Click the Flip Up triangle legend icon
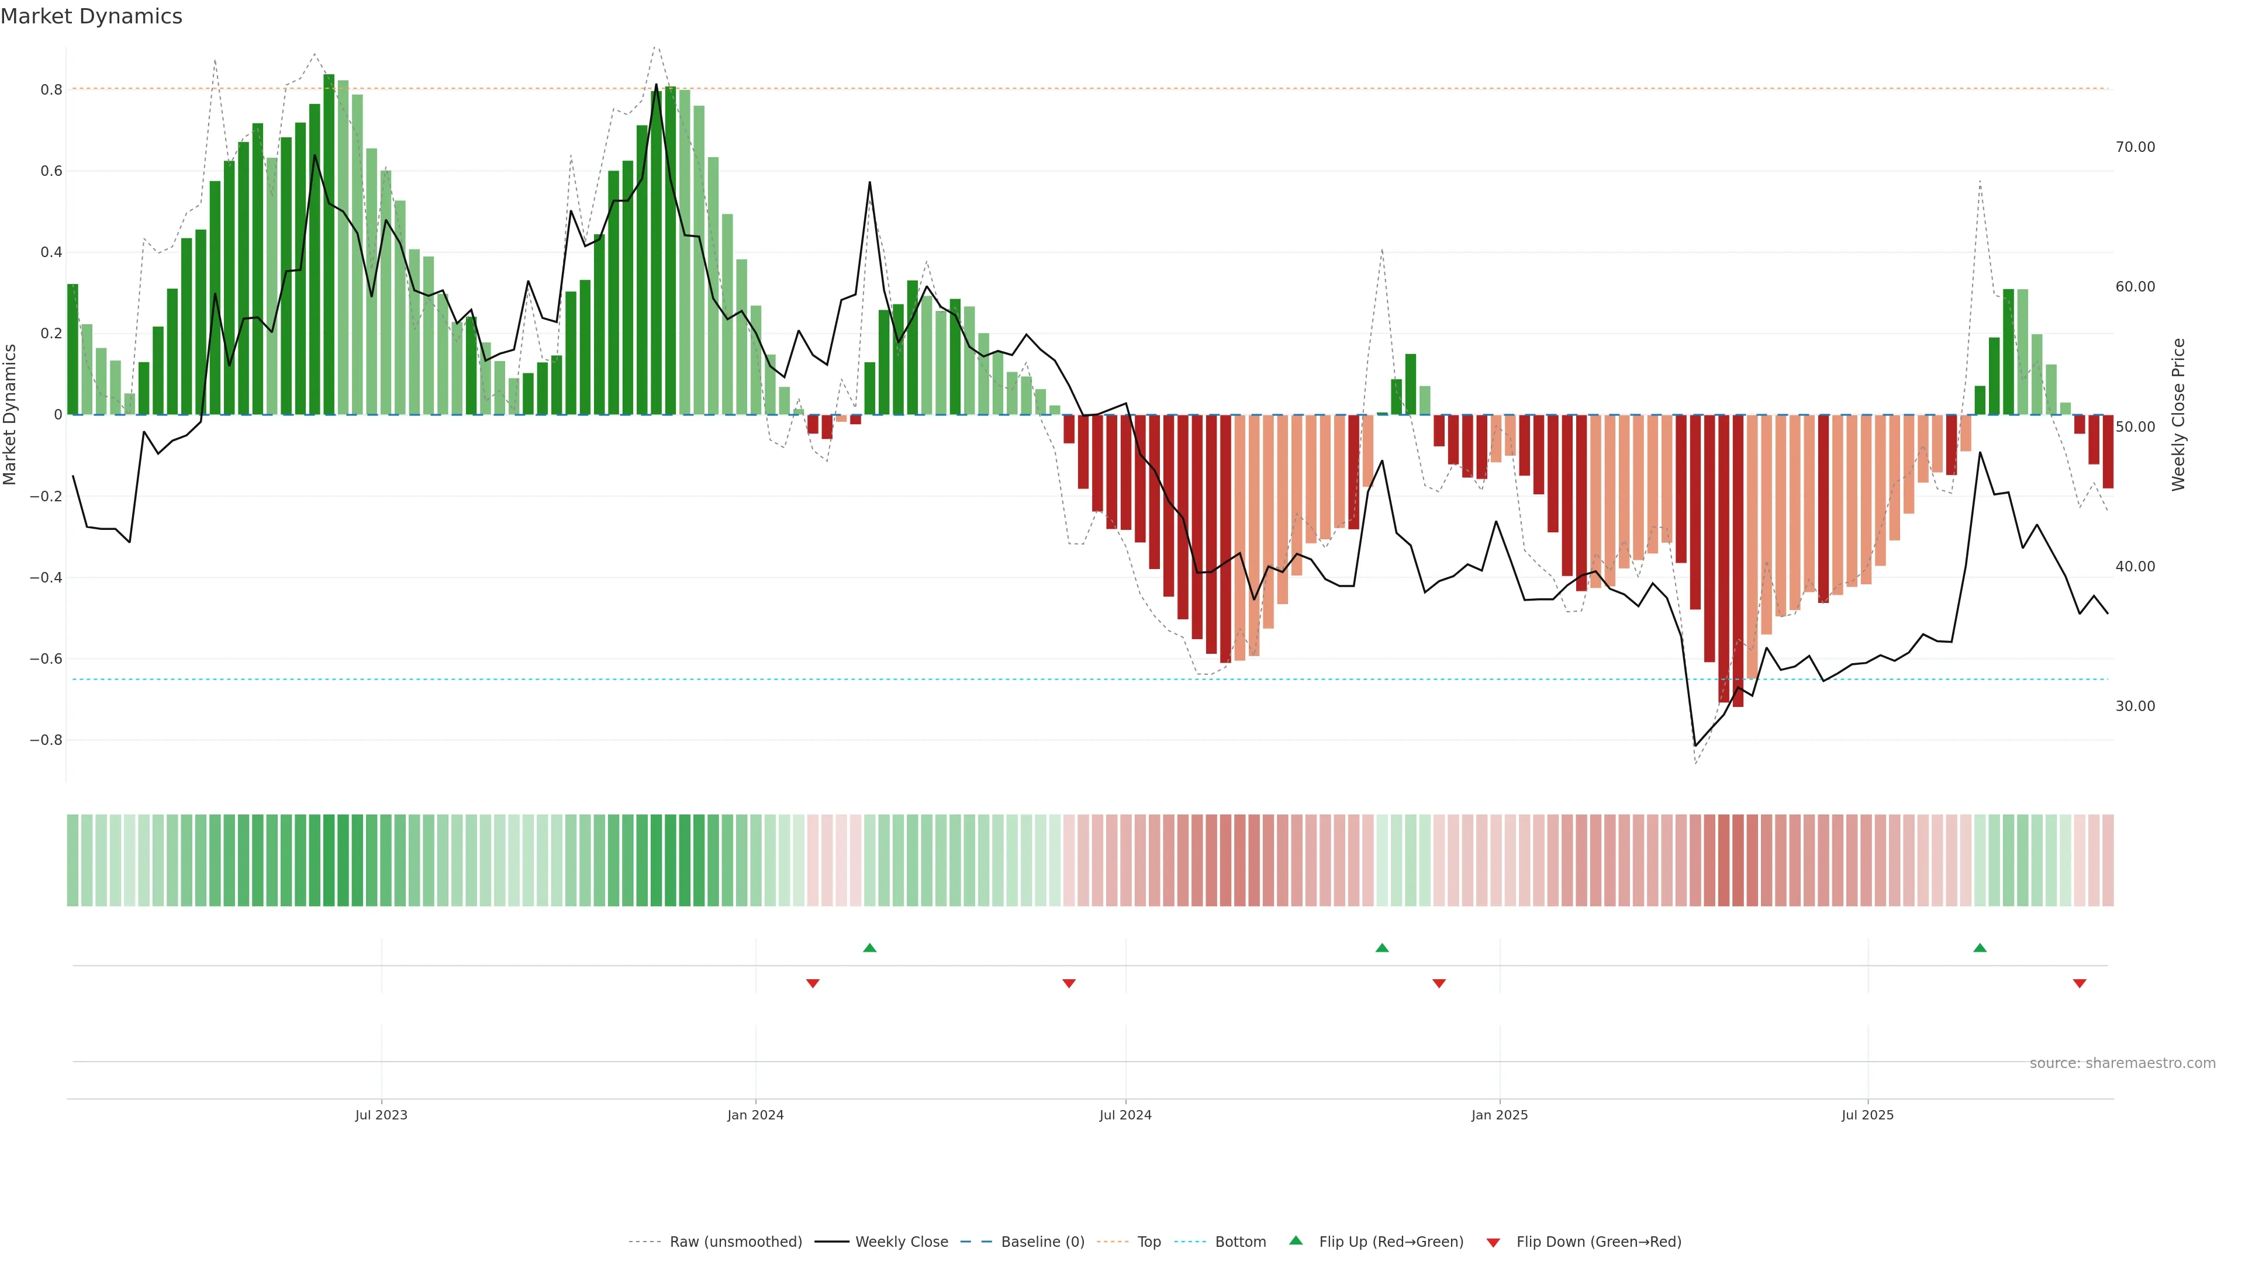Image resolution: width=2245 pixels, height=1262 pixels. click(1295, 1240)
